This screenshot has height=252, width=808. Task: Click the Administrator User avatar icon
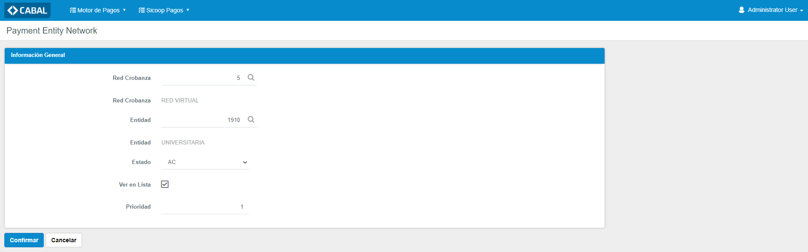point(742,10)
